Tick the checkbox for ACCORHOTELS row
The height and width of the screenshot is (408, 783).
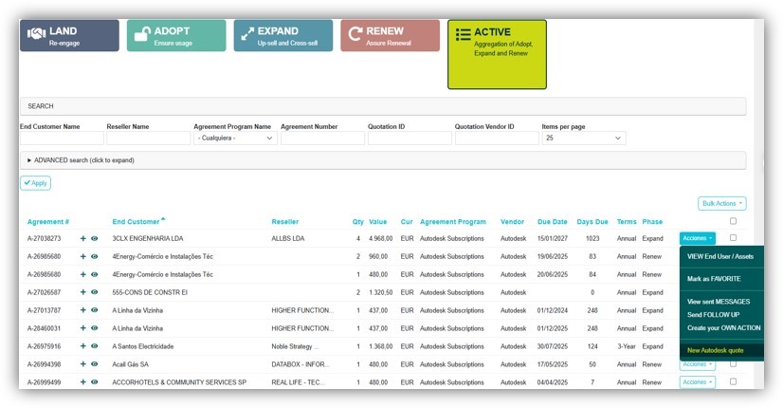click(733, 381)
